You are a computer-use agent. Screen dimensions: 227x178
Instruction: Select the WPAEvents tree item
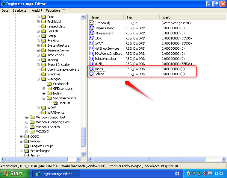[x=56, y=112]
